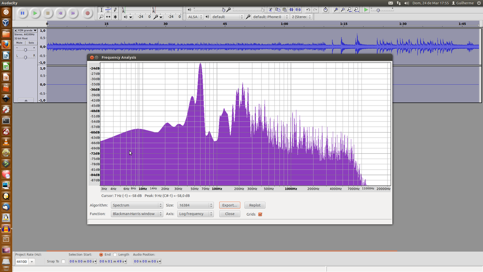Open the Axis 'Log frequency' dropdown
483x272 pixels.
[x=195, y=214]
